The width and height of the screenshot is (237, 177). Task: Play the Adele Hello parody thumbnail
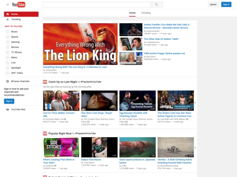[131, 44]
